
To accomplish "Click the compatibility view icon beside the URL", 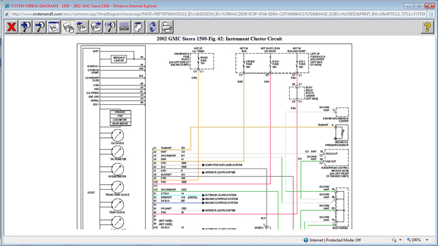I will 431,14.
